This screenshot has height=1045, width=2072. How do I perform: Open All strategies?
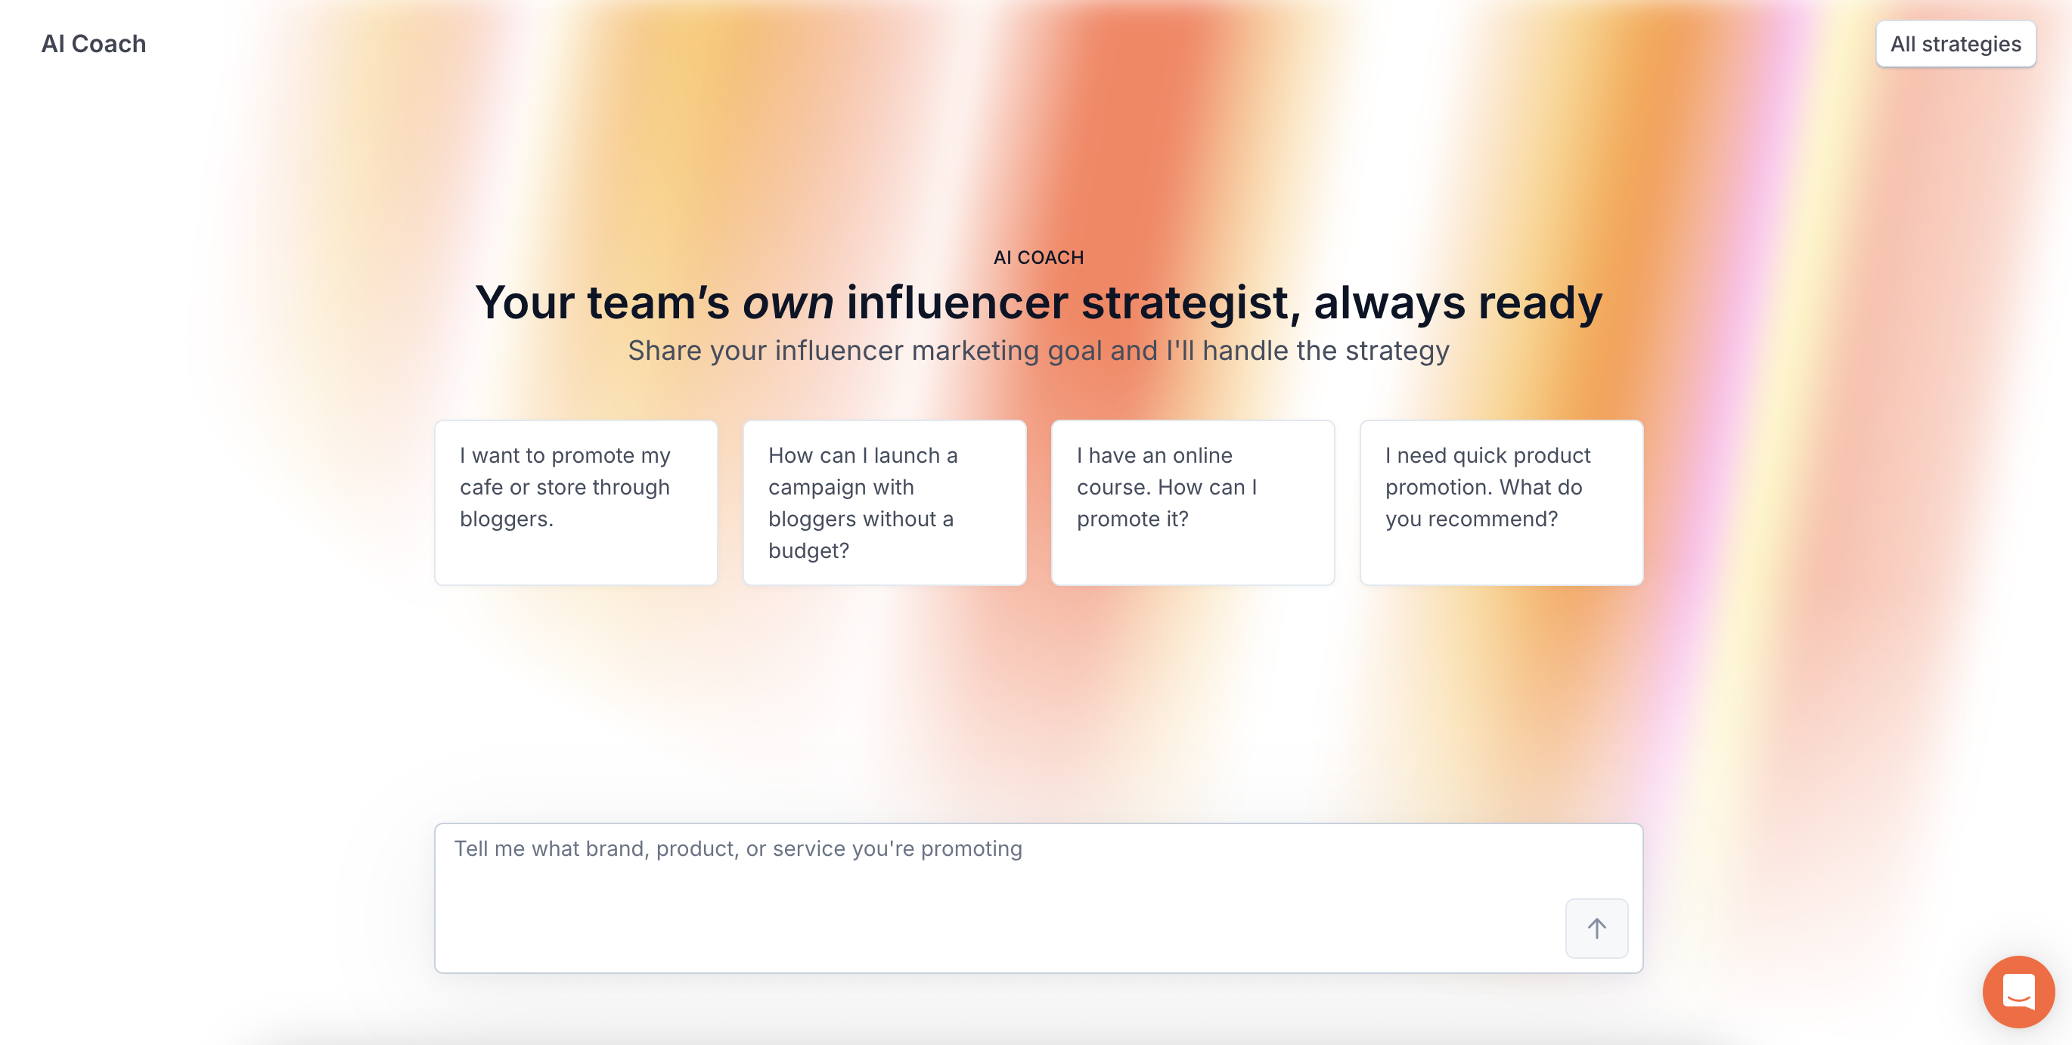[x=1955, y=43]
